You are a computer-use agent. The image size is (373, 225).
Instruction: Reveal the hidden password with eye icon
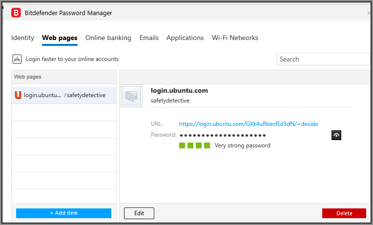(336, 135)
